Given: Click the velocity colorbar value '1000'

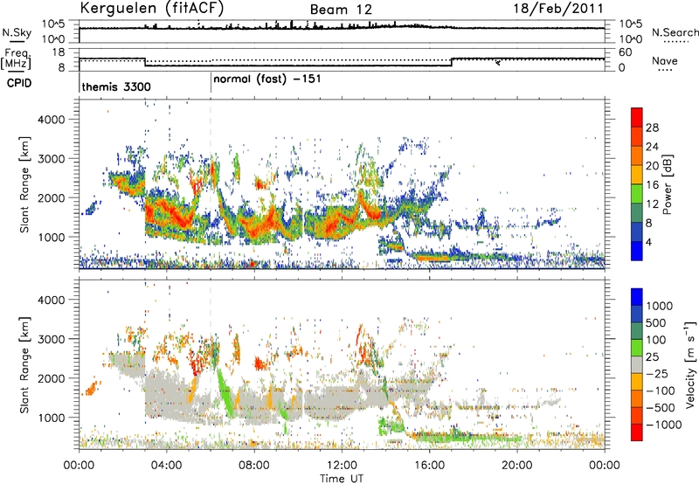Looking at the screenshot, I should [660, 306].
